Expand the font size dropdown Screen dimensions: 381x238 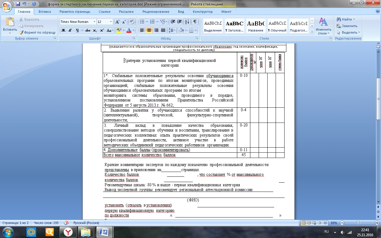111,22
